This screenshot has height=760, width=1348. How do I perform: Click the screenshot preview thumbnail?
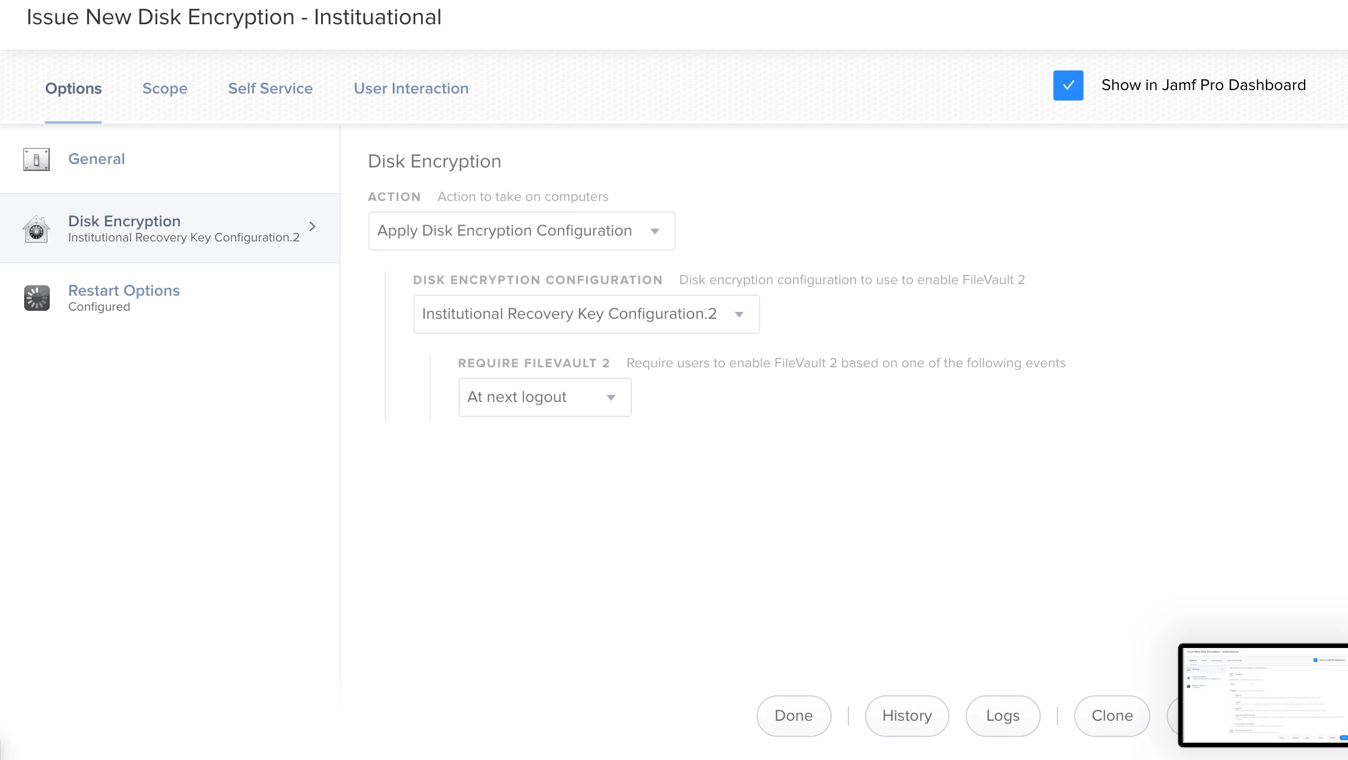tap(1265, 695)
